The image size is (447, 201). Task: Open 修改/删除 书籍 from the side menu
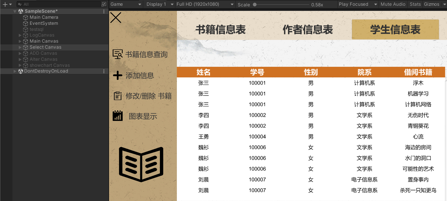149,96
